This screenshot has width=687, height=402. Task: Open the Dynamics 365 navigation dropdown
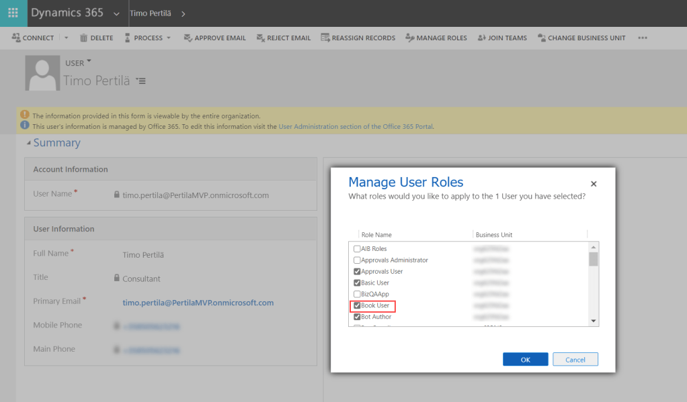click(117, 13)
